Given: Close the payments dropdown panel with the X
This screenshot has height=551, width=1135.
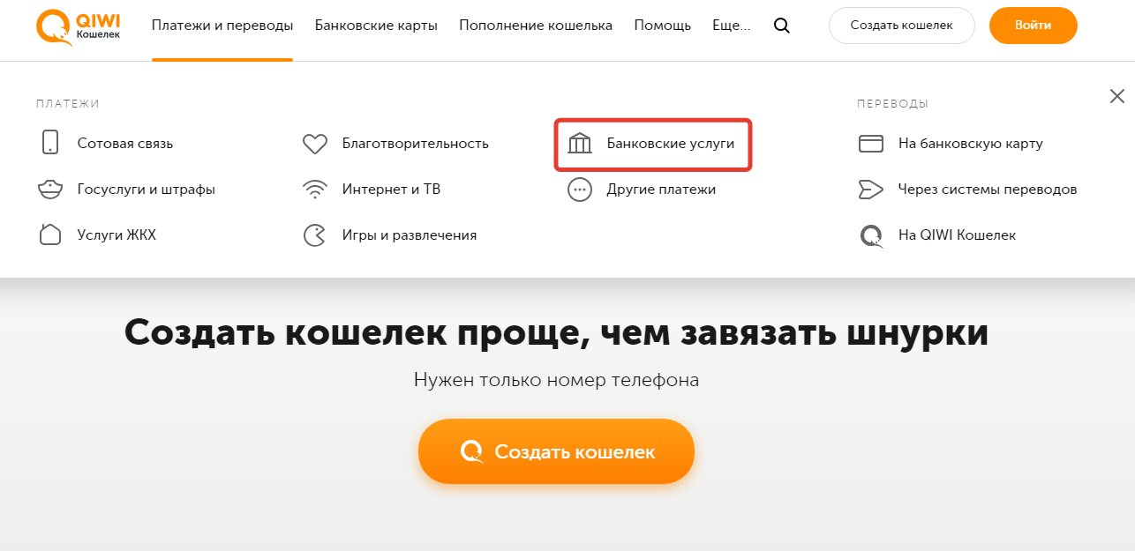Looking at the screenshot, I should (1117, 95).
